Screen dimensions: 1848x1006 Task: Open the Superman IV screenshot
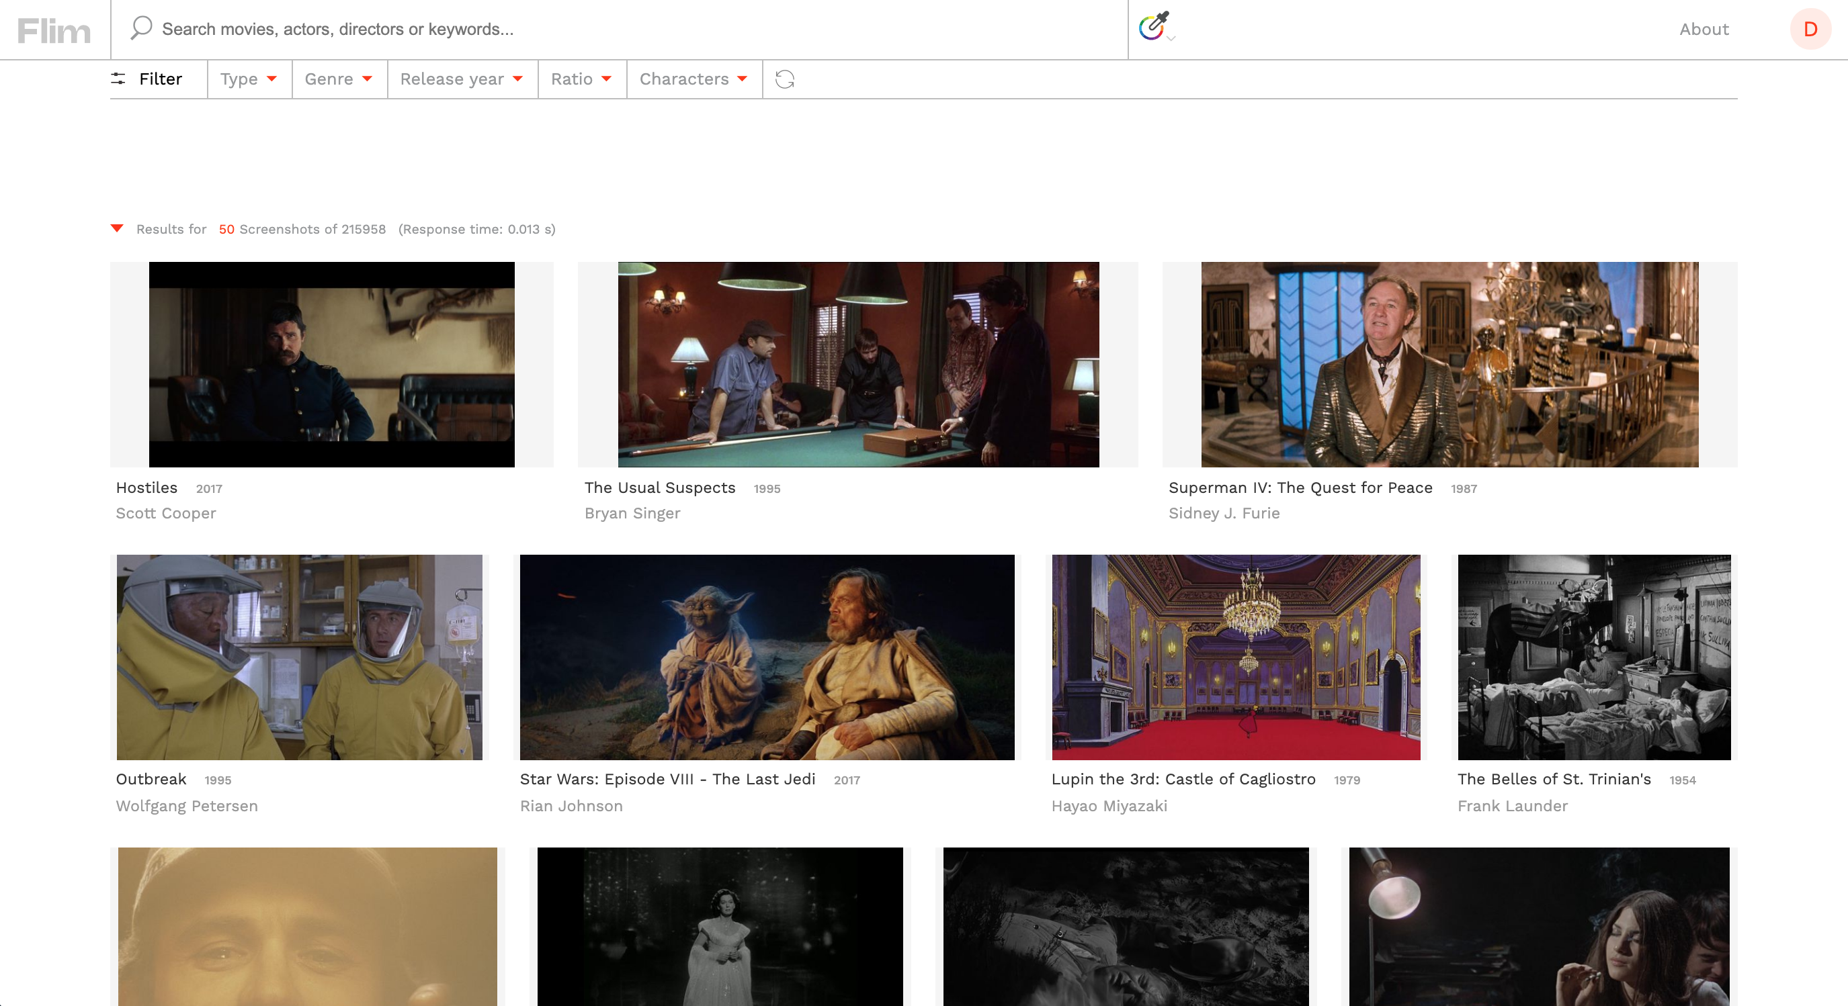point(1449,364)
